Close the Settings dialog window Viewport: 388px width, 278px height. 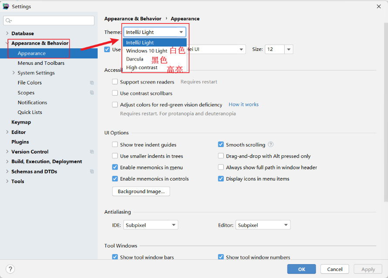point(378,7)
